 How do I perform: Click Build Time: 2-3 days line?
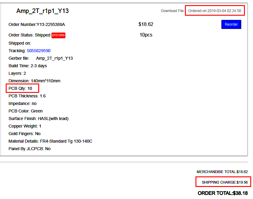coord(28,66)
